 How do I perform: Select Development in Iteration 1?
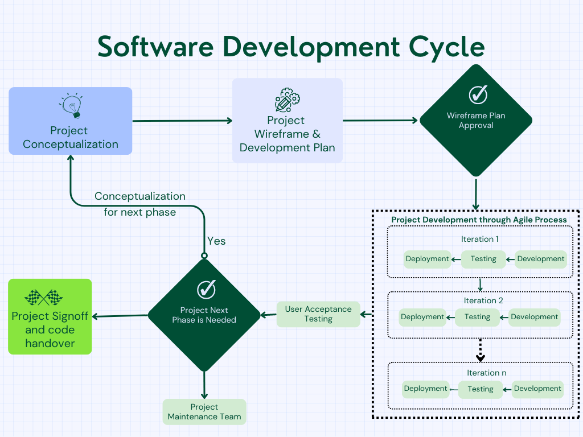tap(541, 259)
